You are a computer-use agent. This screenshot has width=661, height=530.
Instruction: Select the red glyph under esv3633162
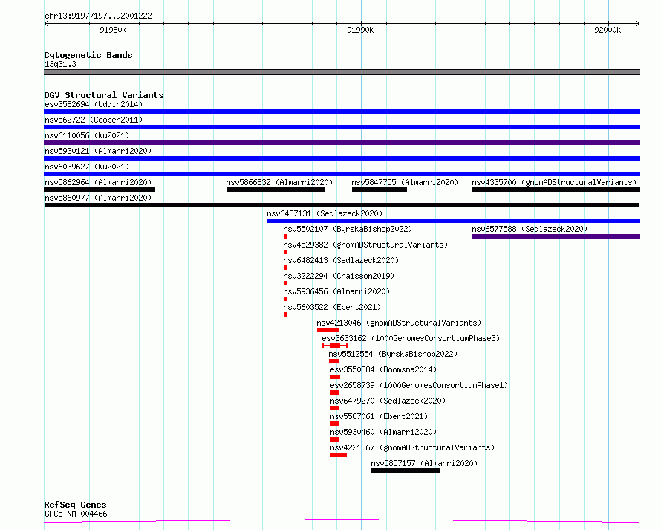coord(335,346)
